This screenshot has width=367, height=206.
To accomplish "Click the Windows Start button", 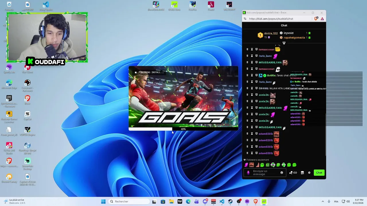I will coord(103,201).
